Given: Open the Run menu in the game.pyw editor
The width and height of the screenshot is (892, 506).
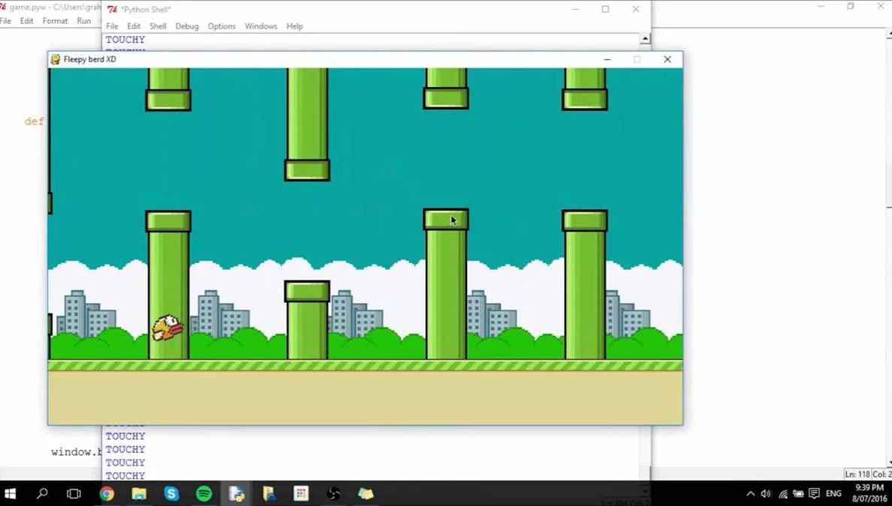Looking at the screenshot, I should pyautogui.click(x=83, y=21).
